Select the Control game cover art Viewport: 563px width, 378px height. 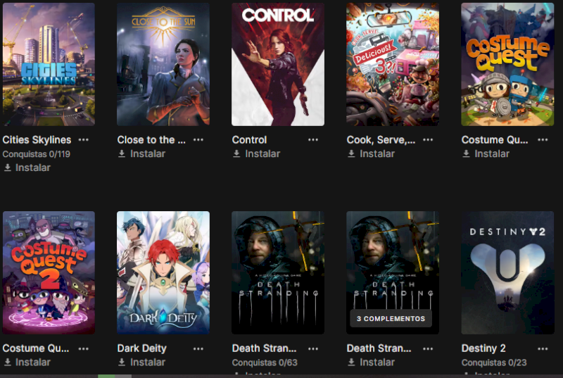(278, 64)
